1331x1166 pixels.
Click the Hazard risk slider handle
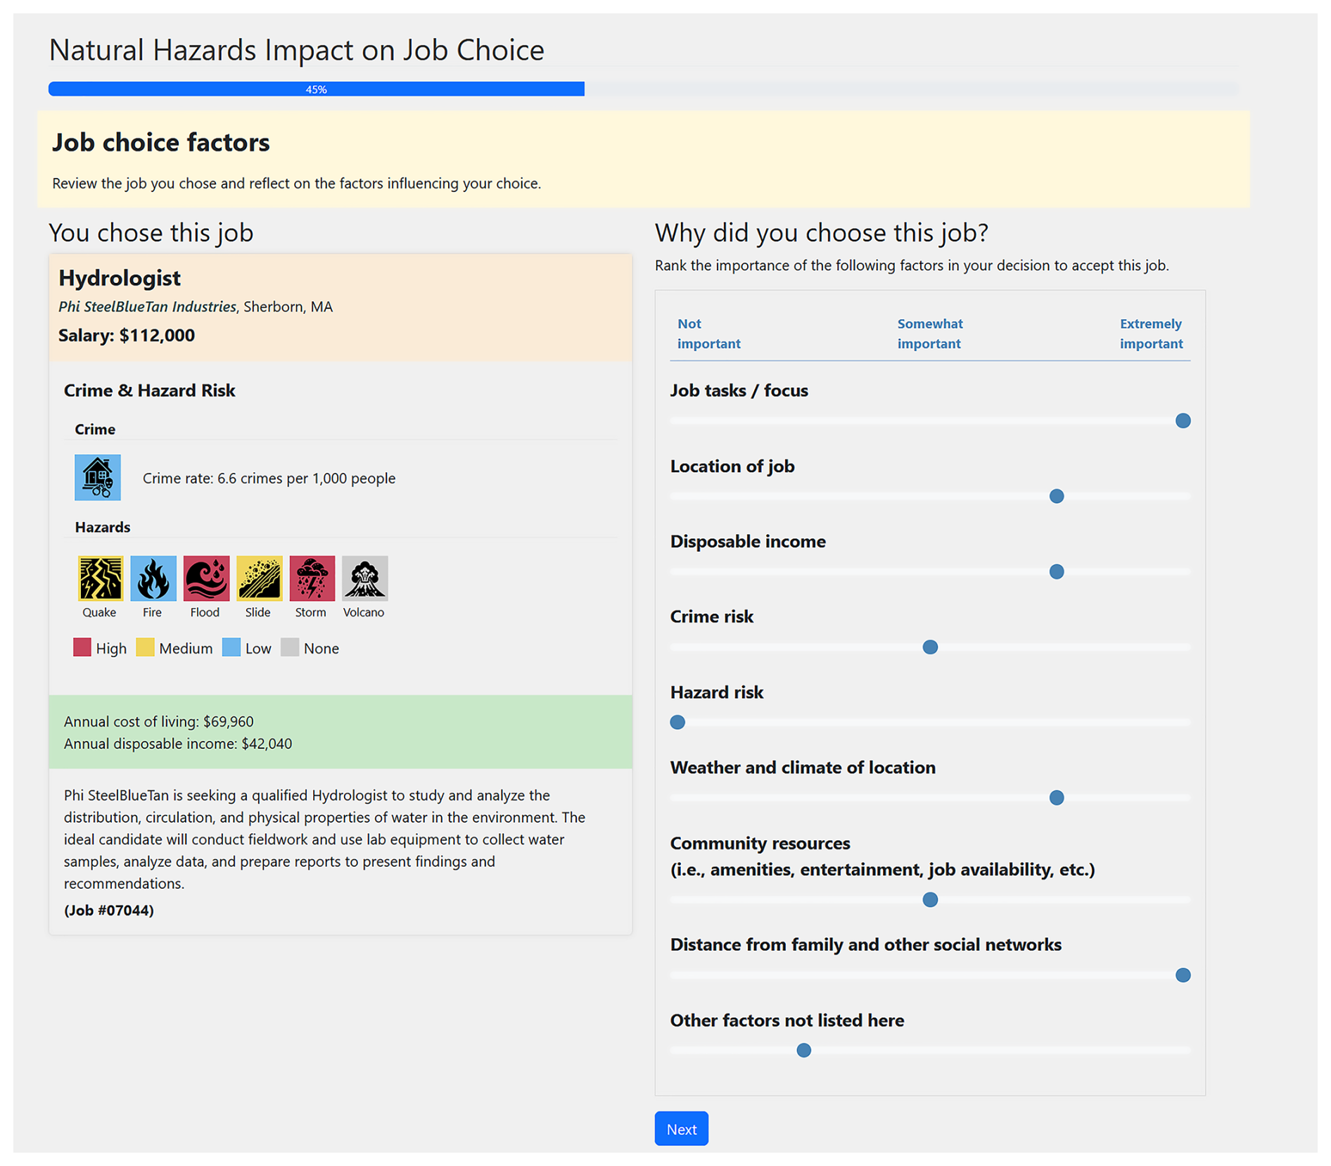677,722
